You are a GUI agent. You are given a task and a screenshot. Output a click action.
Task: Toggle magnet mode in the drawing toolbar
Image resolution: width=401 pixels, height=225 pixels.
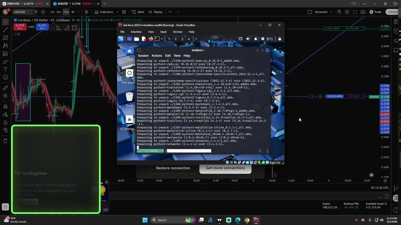(x=5, y=107)
